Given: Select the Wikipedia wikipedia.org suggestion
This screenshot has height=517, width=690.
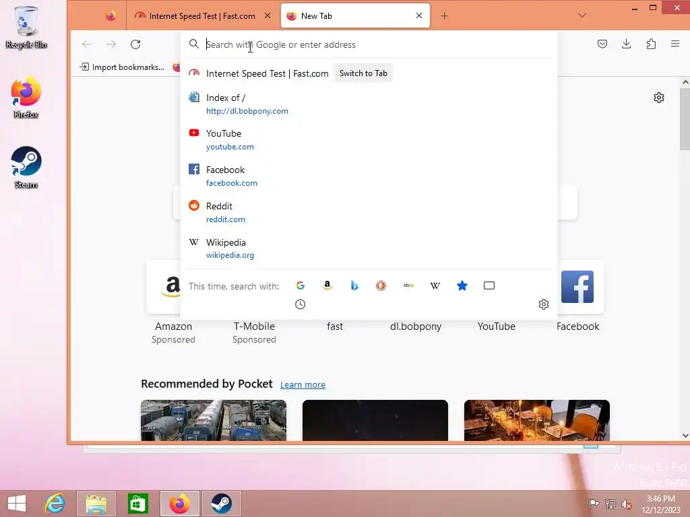Looking at the screenshot, I should [x=369, y=248].
